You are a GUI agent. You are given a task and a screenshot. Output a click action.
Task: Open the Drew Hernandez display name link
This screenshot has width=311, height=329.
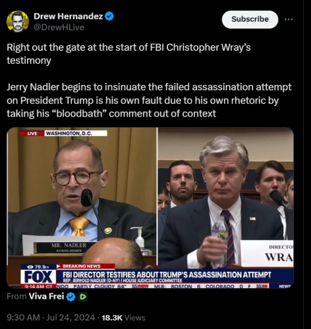coord(69,16)
